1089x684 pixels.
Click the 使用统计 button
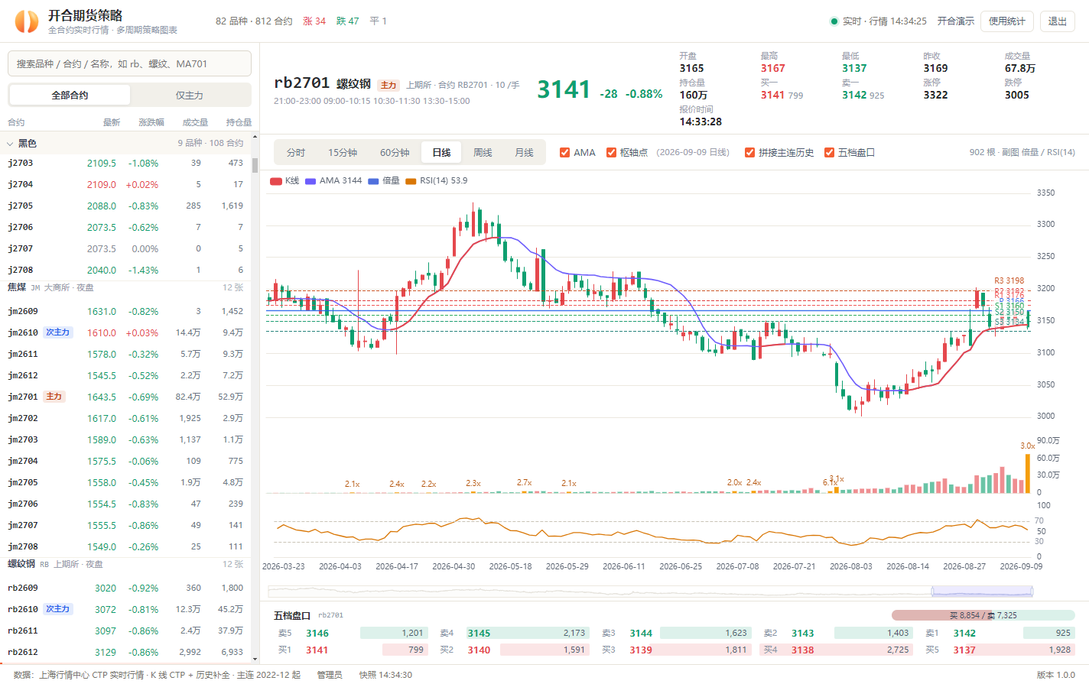click(x=1007, y=21)
